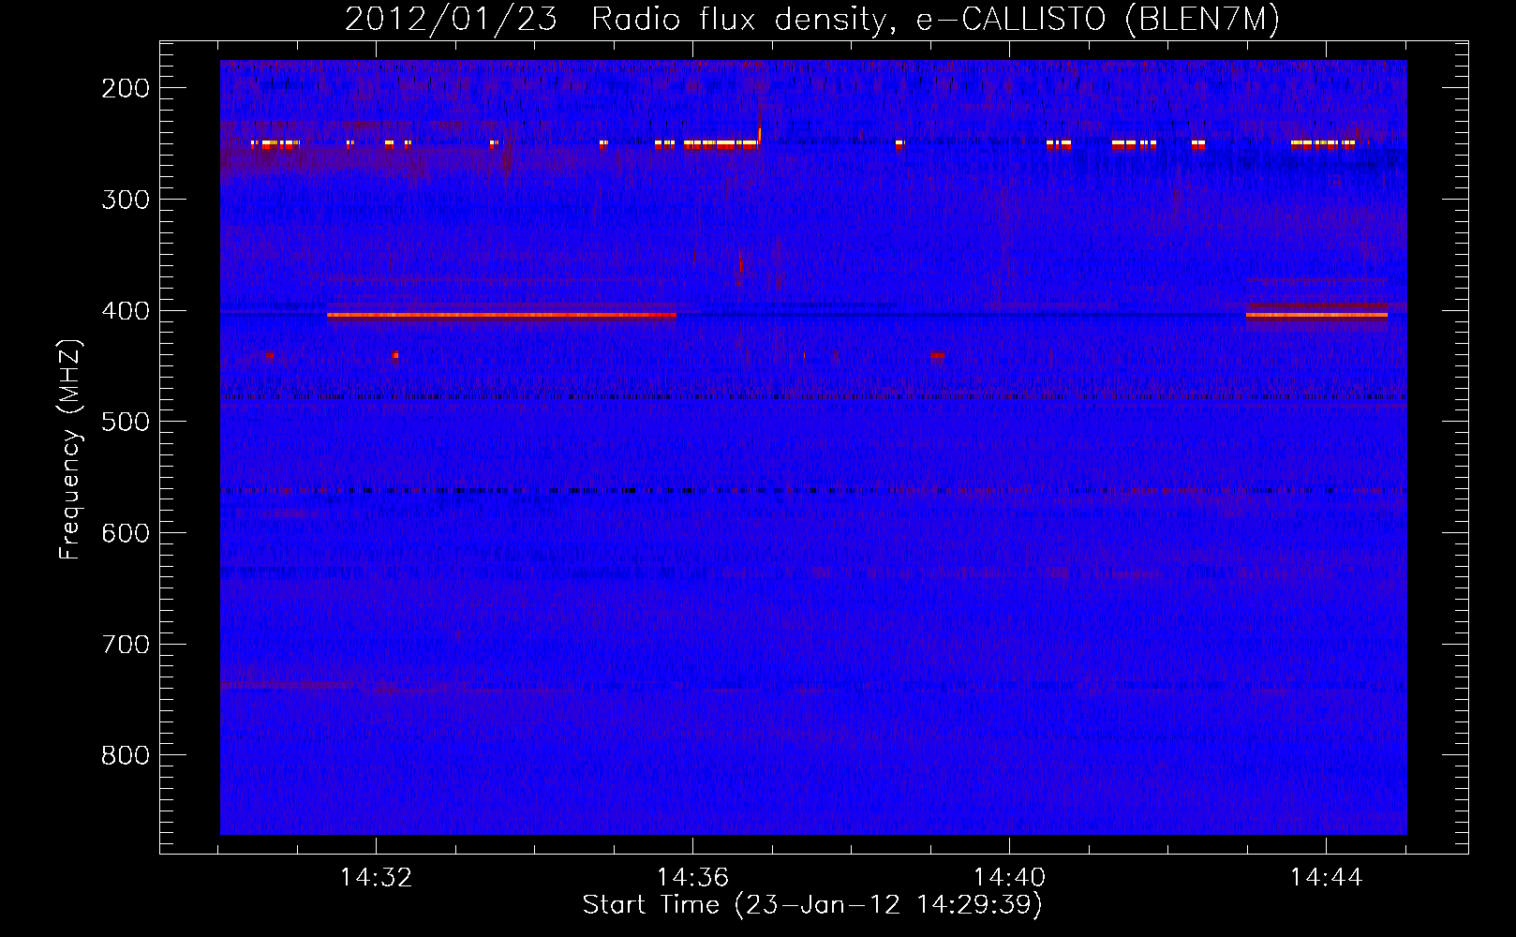This screenshot has width=1516, height=937.
Task: Click the short orange band at 400 MHz near 14:44
Action: point(1316,315)
